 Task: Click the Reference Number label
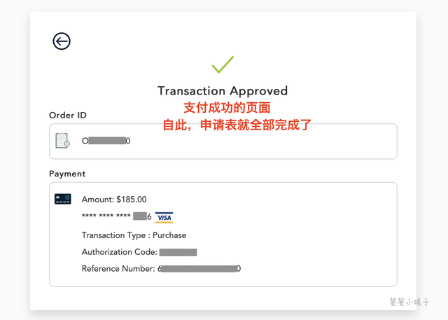(118, 269)
